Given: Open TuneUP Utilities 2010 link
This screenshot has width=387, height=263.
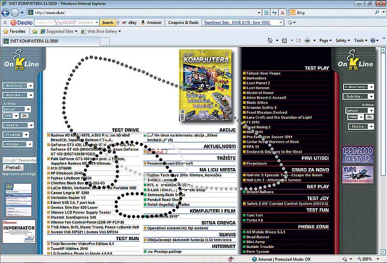Looking at the screenshot, I should (x=69, y=248).
